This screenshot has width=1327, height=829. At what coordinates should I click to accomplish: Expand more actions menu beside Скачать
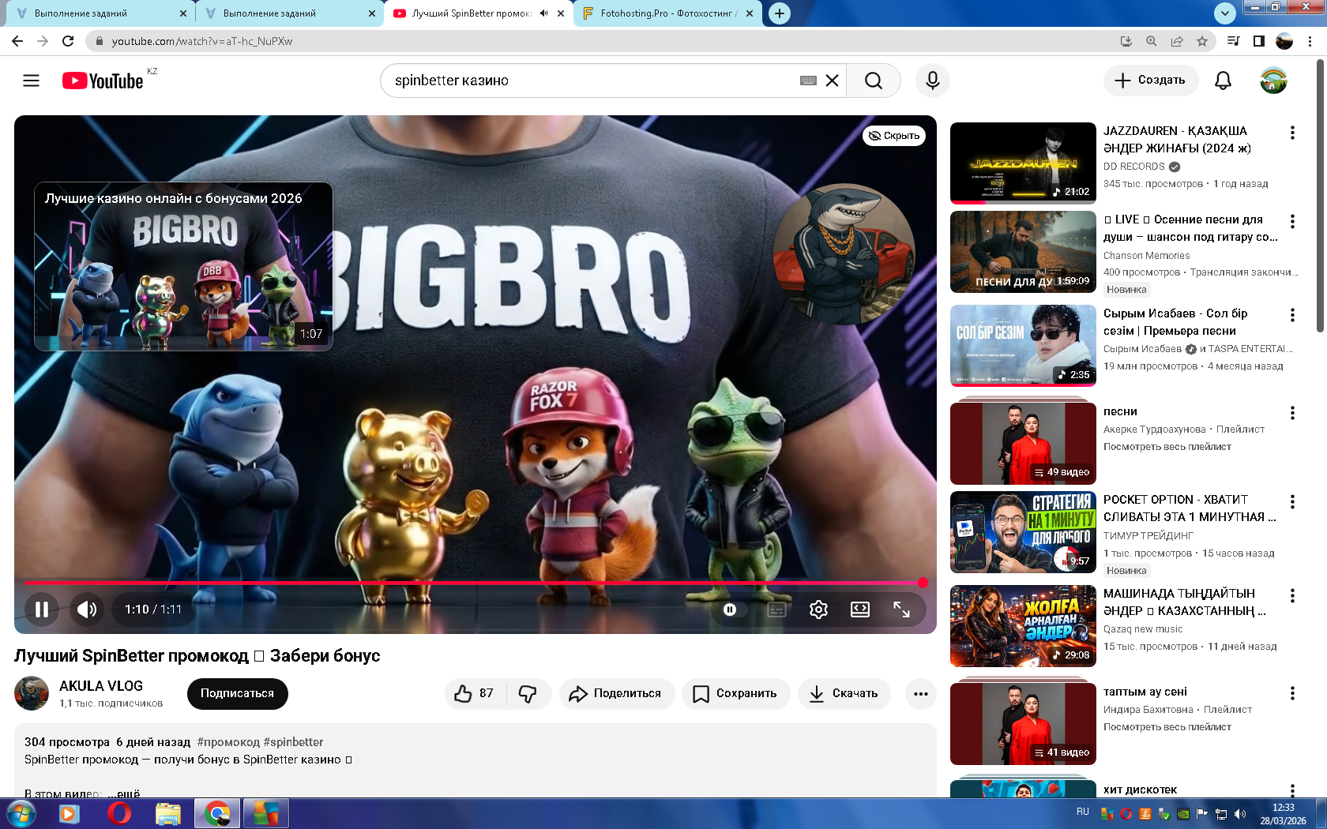(920, 693)
